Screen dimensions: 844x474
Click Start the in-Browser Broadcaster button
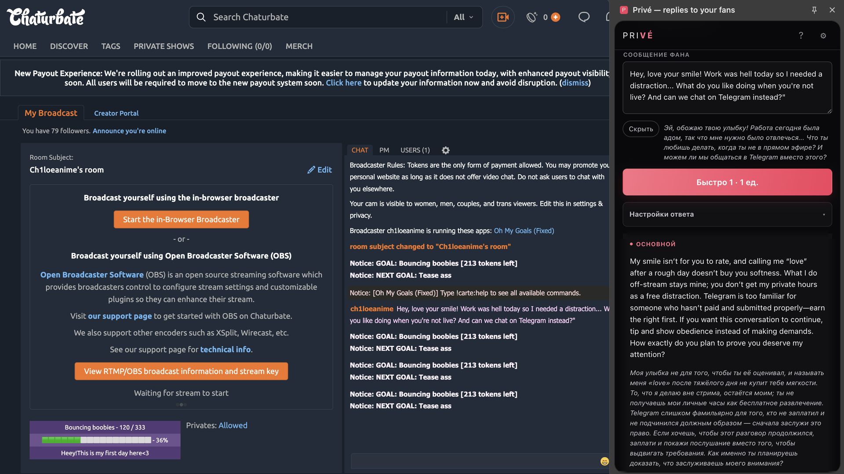click(x=181, y=219)
